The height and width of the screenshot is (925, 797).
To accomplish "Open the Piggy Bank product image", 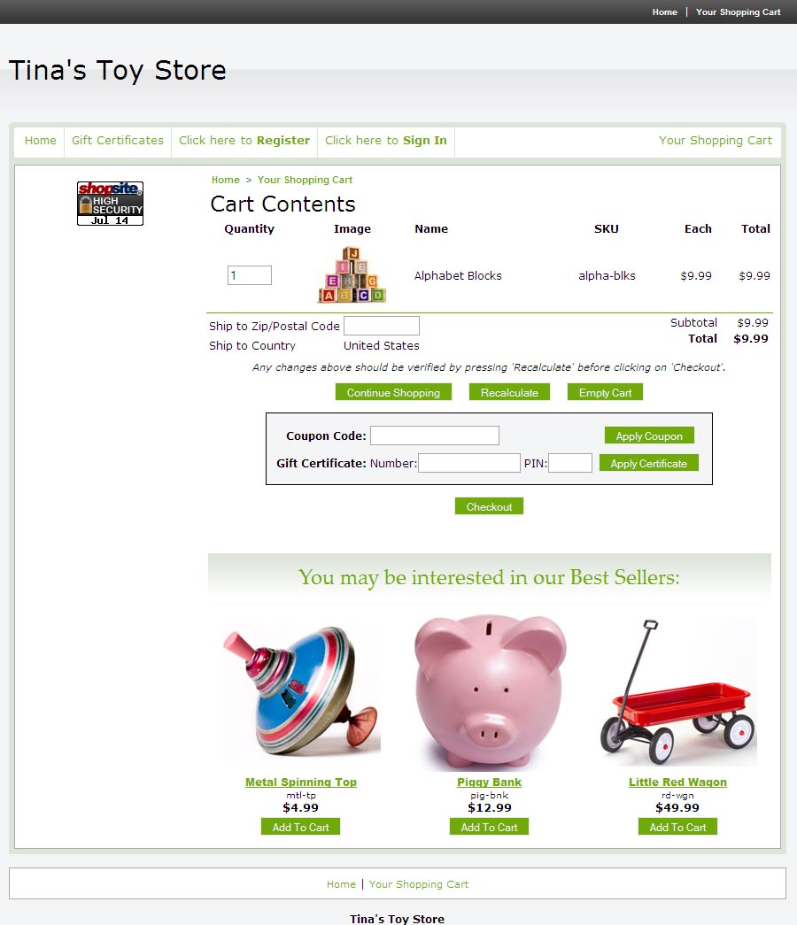I will (x=490, y=692).
